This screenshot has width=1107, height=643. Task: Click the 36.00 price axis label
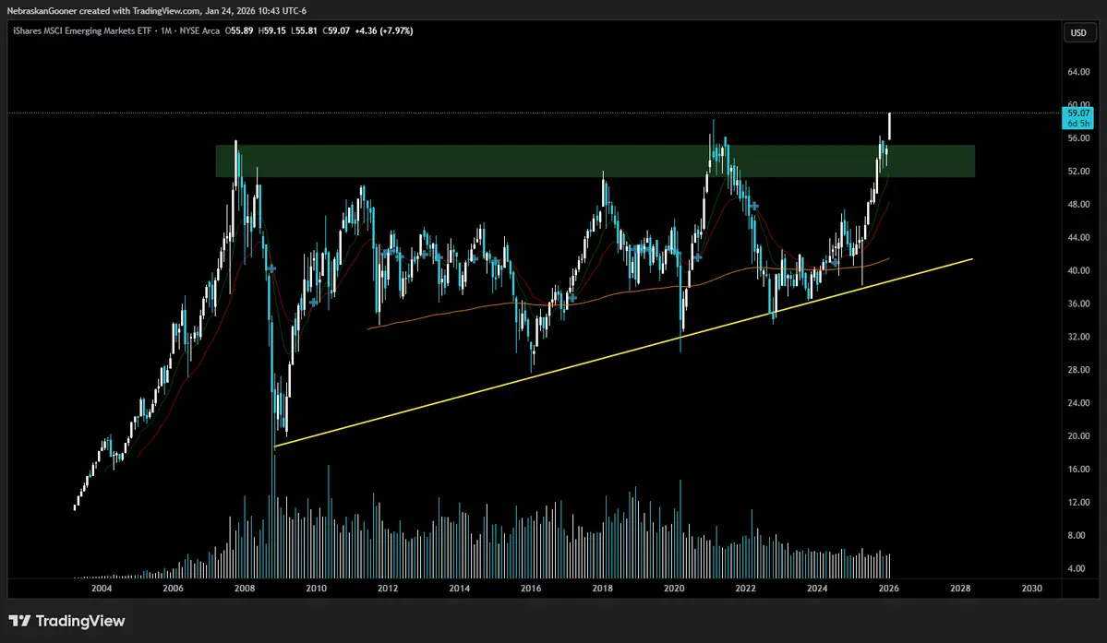tap(1078, 304)
